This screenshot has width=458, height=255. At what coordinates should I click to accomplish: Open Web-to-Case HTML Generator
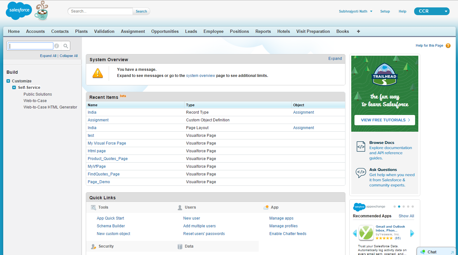[x=50, y=107]
